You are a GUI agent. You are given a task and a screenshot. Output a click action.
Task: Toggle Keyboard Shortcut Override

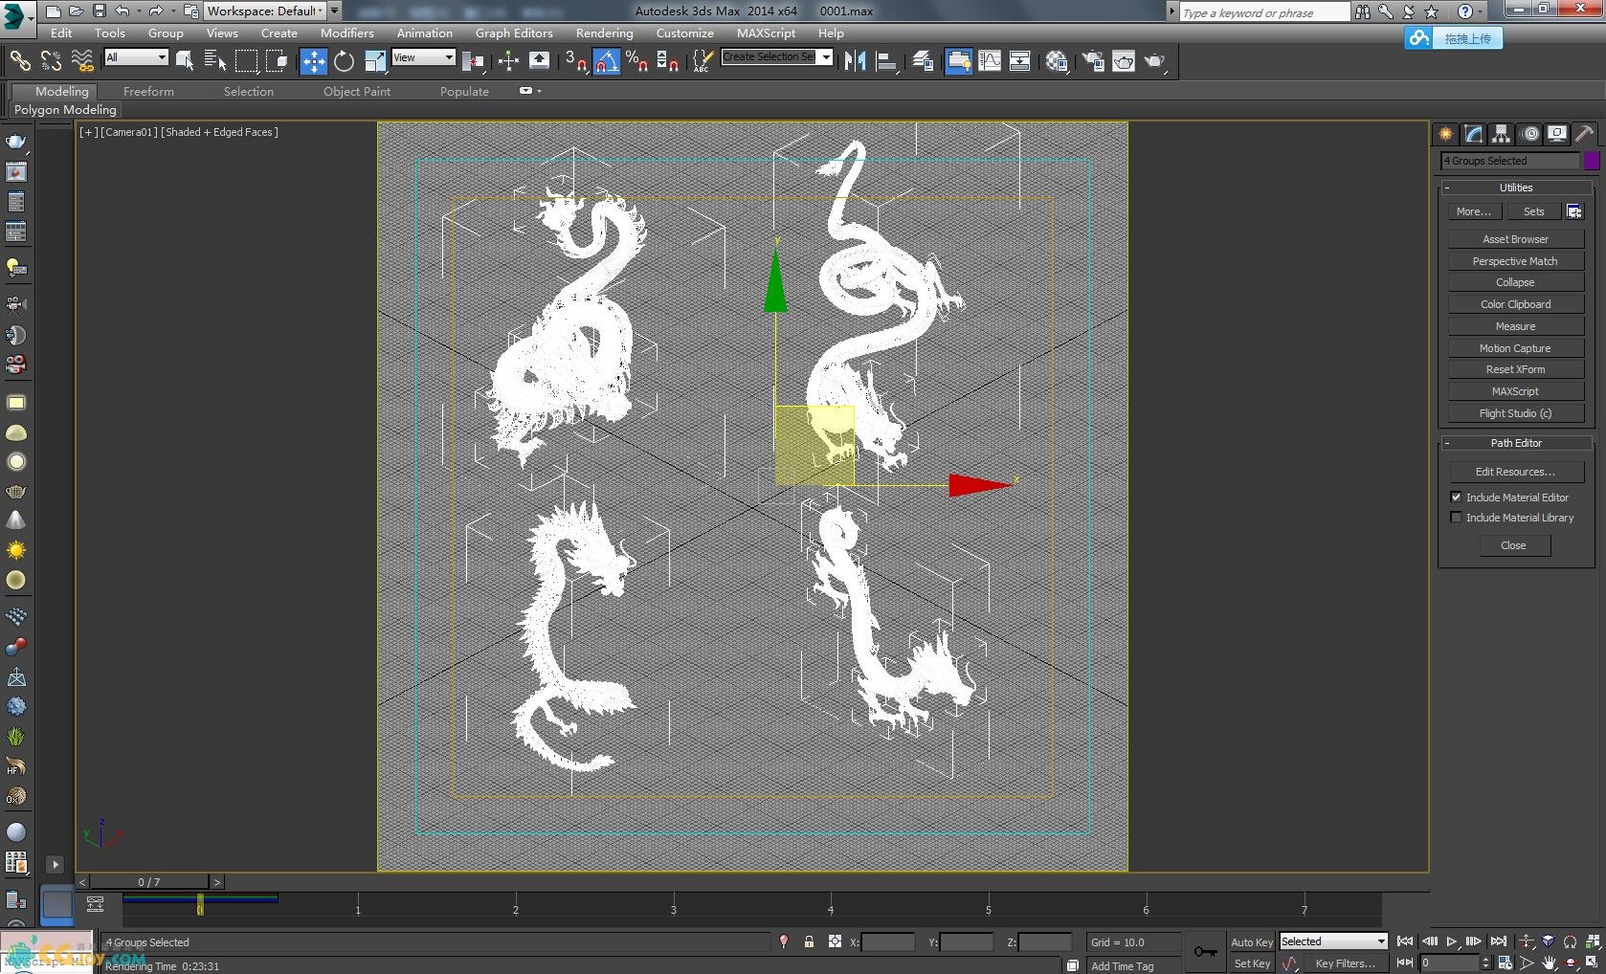pos(539,61)
